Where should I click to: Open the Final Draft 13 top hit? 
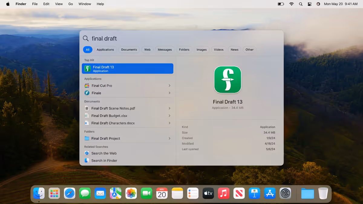tap(128, 69)
